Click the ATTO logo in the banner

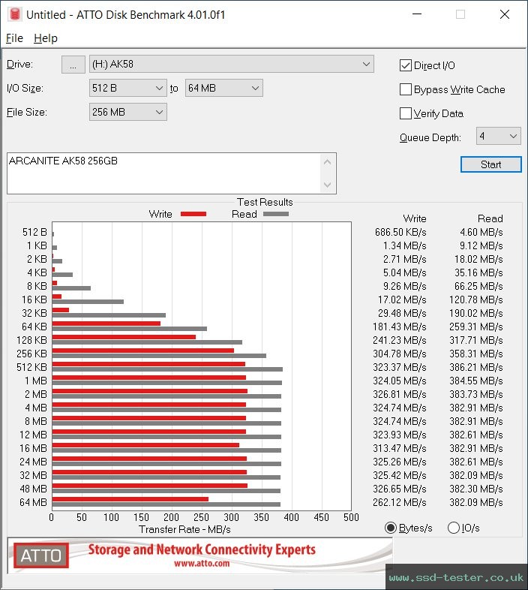[x=41, y=555]
